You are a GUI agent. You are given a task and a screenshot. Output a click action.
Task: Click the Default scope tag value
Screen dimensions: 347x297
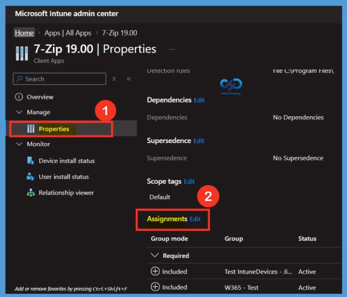pos(160,197)
